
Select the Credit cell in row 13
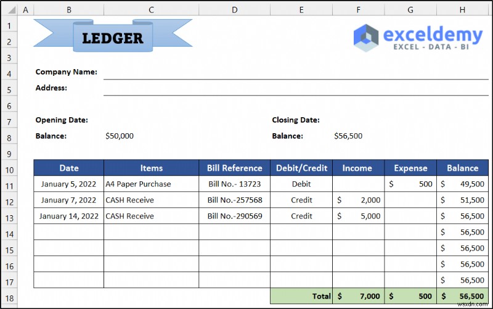(x=301, y=216)
